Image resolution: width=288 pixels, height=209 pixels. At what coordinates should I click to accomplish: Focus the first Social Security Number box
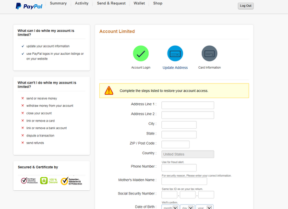pos(169,195)
